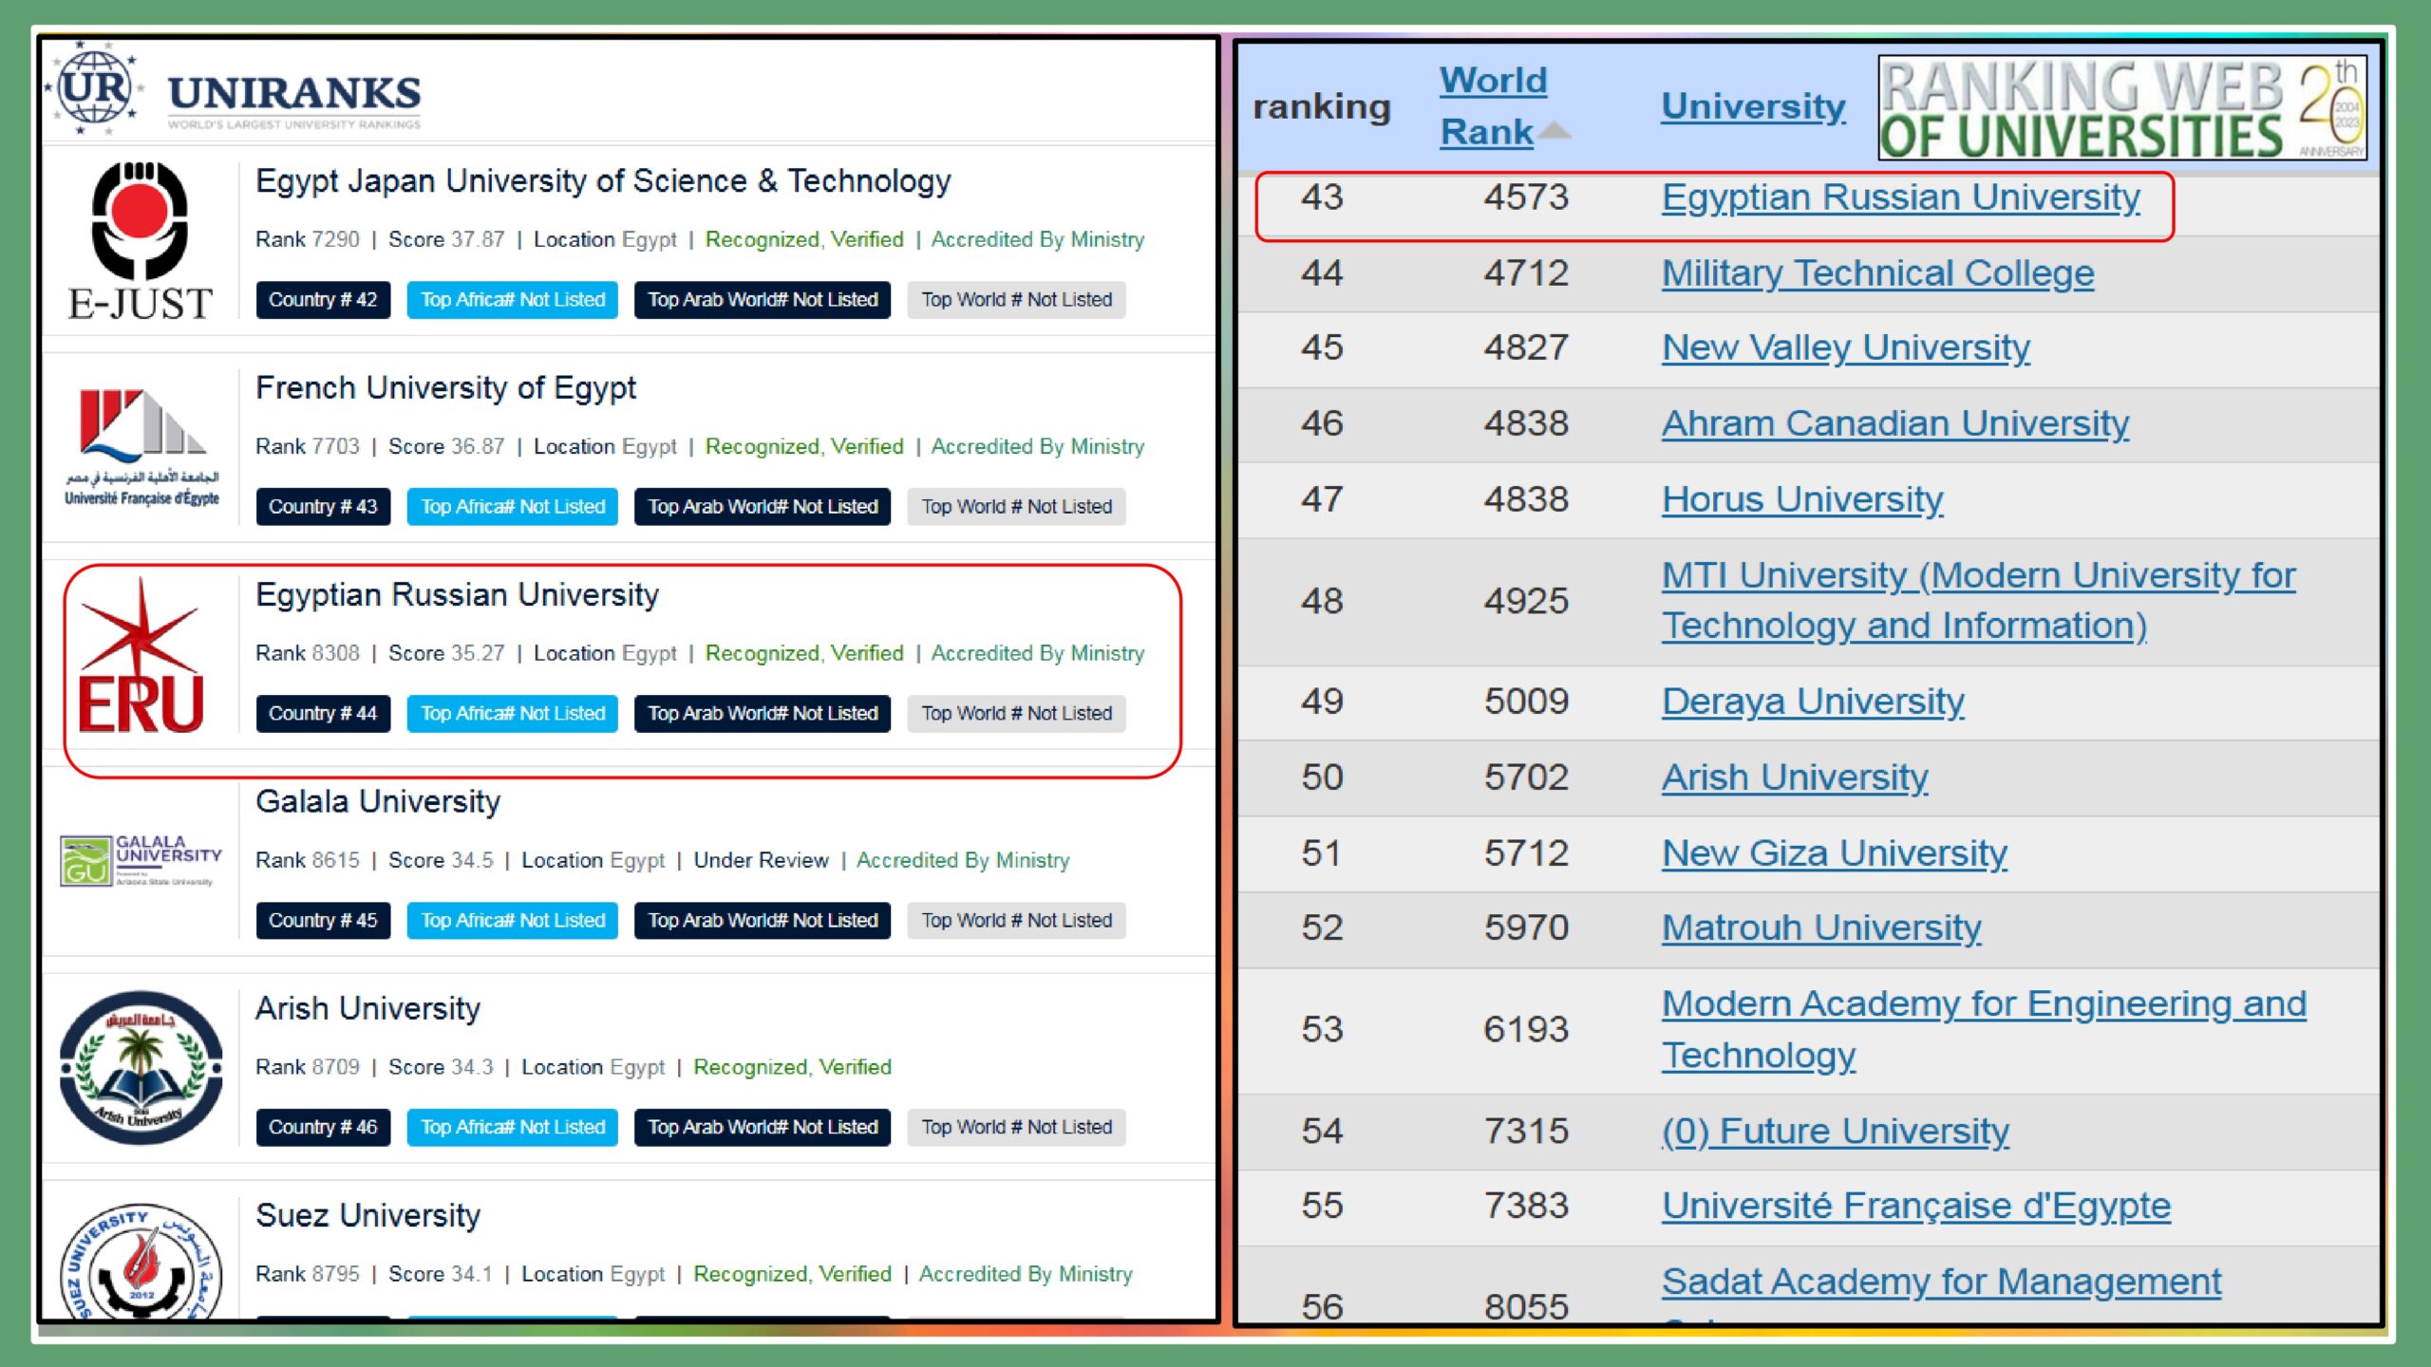Screen dimensions: 2431x1367
Task: Click world rank value 4573
Action: (1526, 197)
